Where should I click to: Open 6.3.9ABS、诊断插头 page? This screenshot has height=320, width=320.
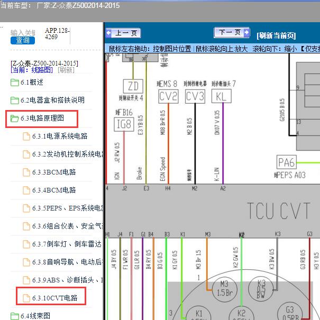67,280
